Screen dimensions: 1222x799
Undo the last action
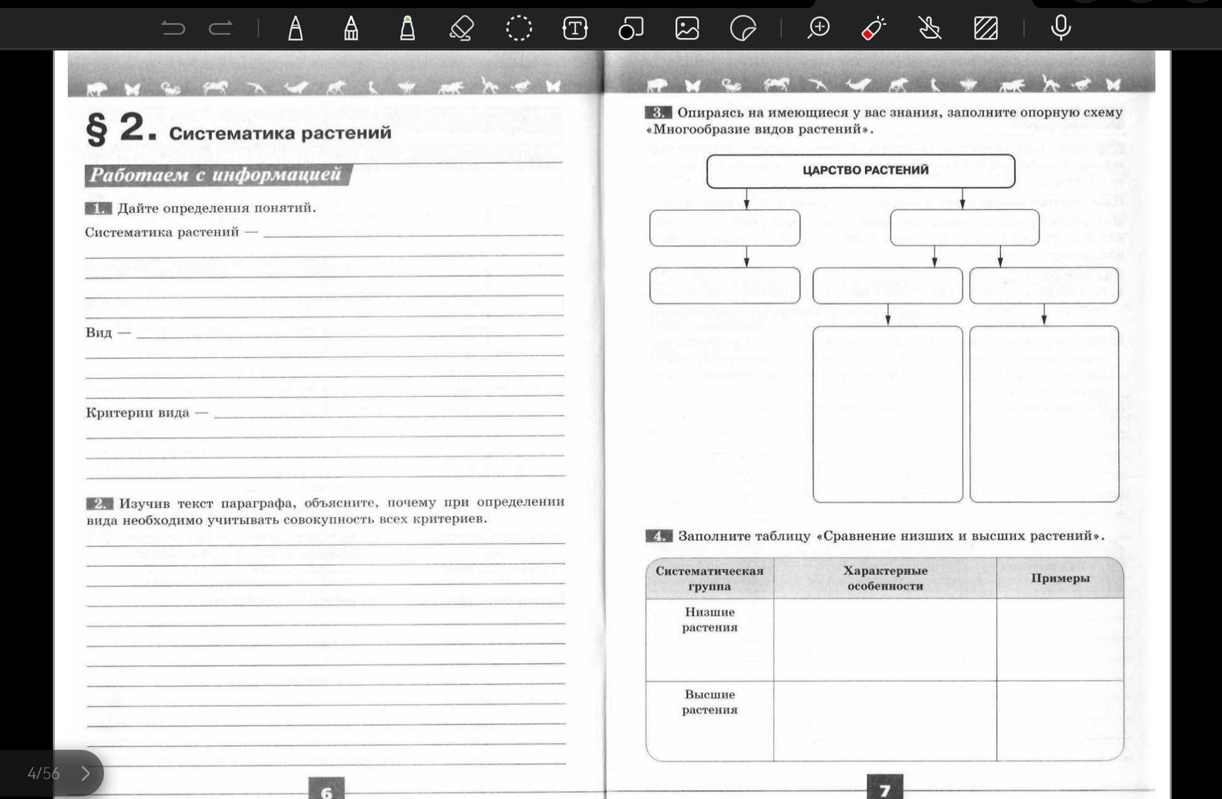173,28
